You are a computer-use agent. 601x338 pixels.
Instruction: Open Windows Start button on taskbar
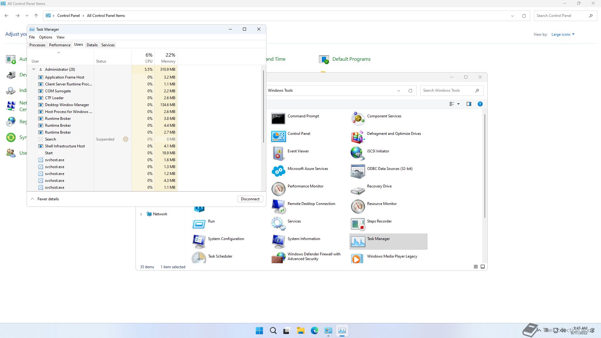click(x=259, y=330)
